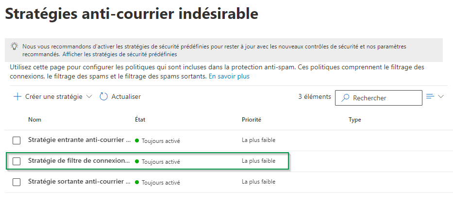The width and height of the screenshot is (453, 203).
Task: Sort by the Priorité column header
Action: [x=251, y=120]
